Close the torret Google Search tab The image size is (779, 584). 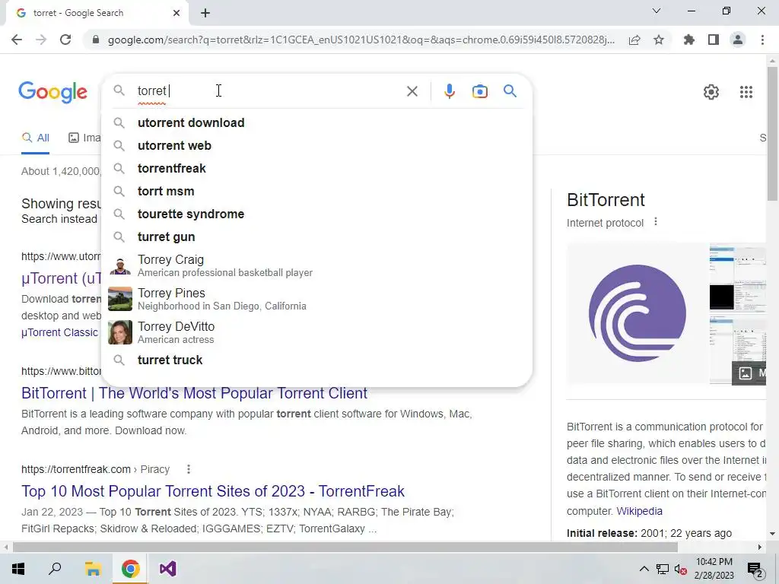[x=176, y=13]
